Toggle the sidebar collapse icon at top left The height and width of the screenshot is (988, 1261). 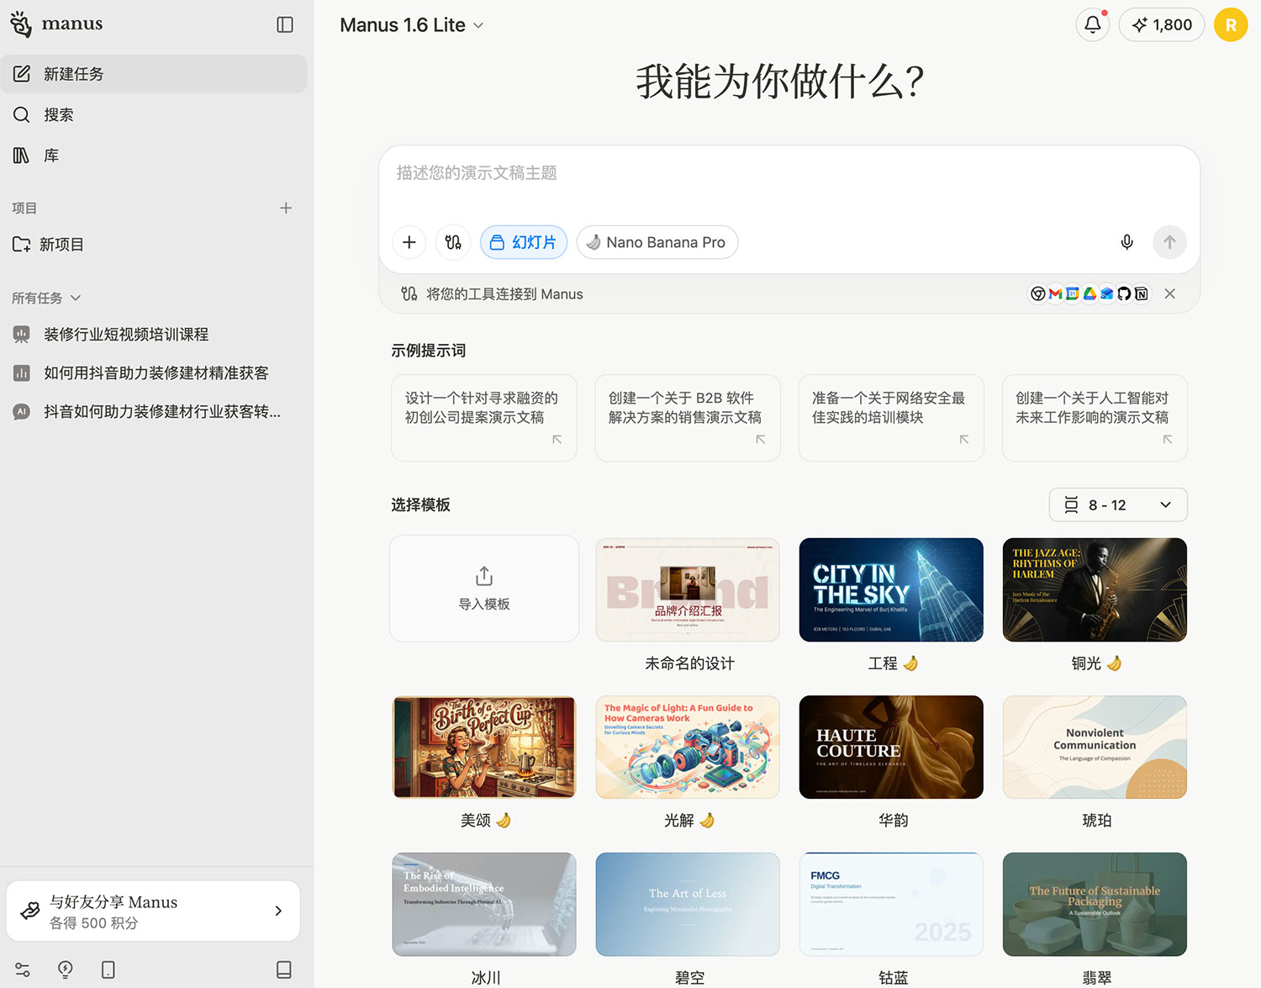tap(284, 24)
